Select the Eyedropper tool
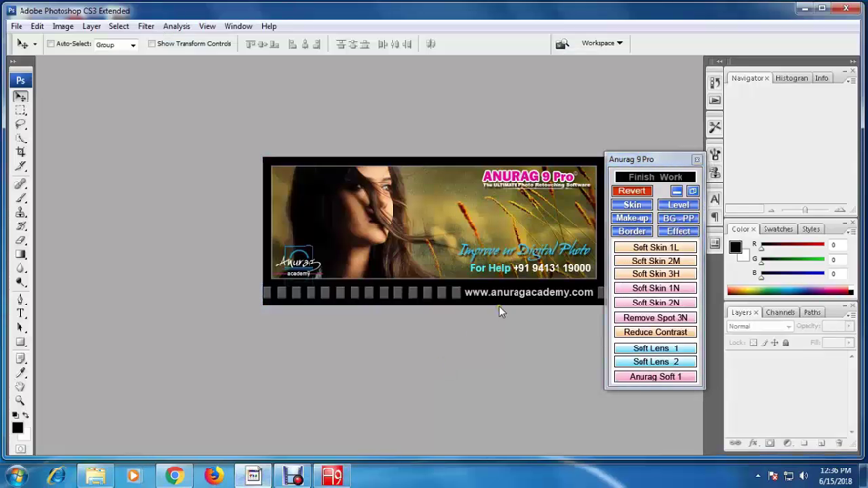 click(21, 373)
